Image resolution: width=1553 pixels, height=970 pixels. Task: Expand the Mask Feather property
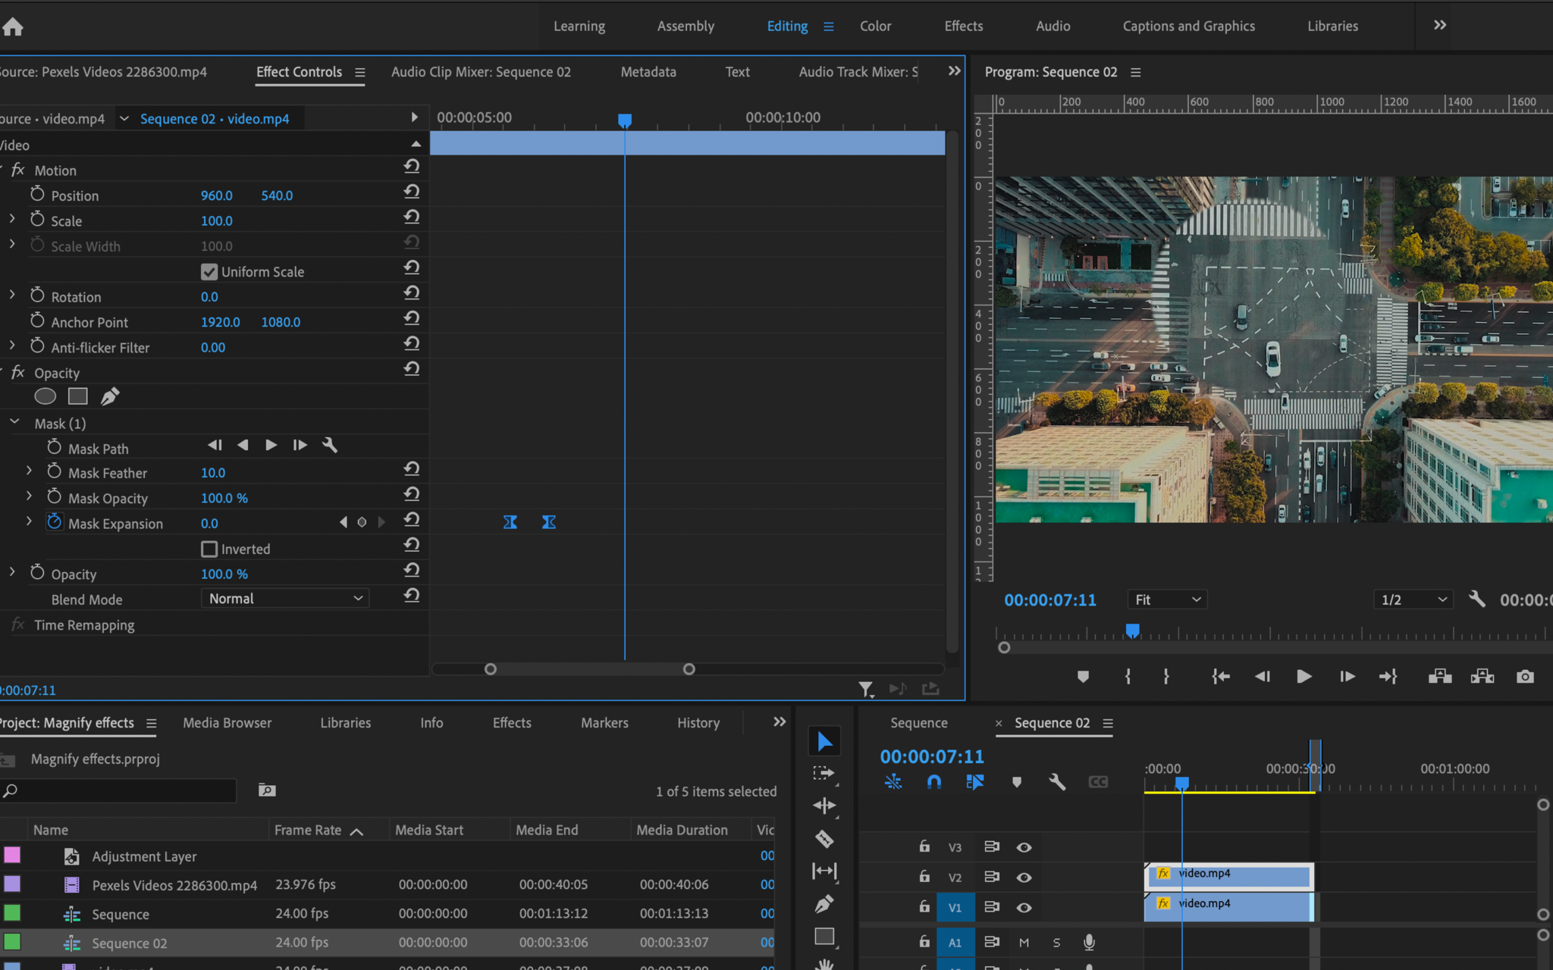(x=29, y=472)
